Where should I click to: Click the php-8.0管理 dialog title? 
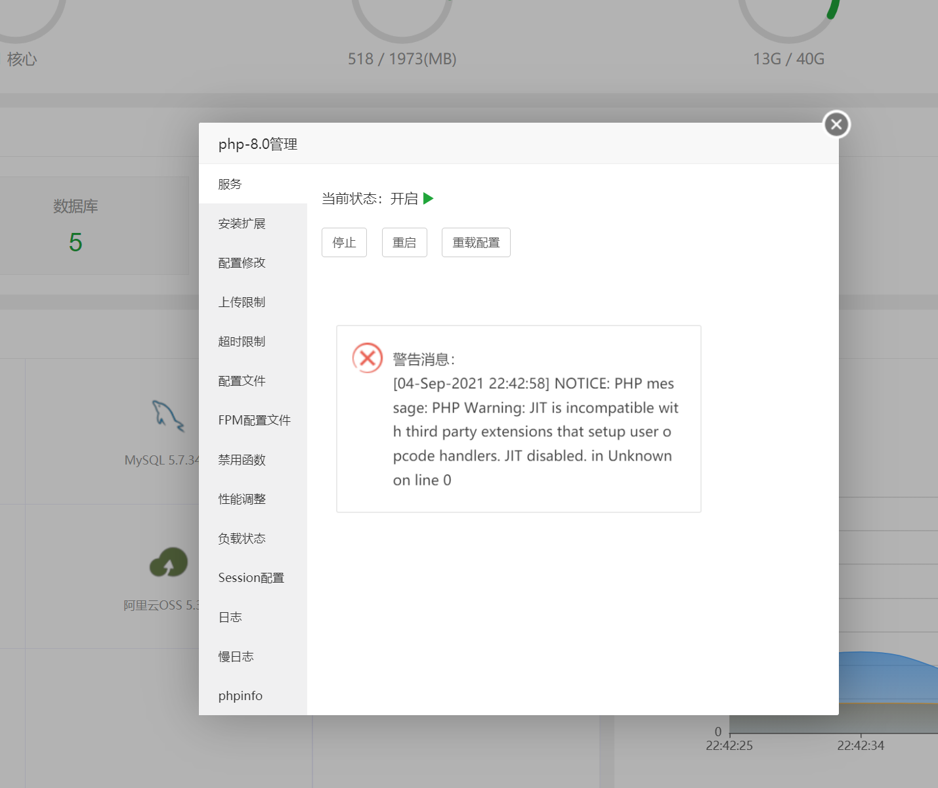pyautogui.click(x=258, y=144)
